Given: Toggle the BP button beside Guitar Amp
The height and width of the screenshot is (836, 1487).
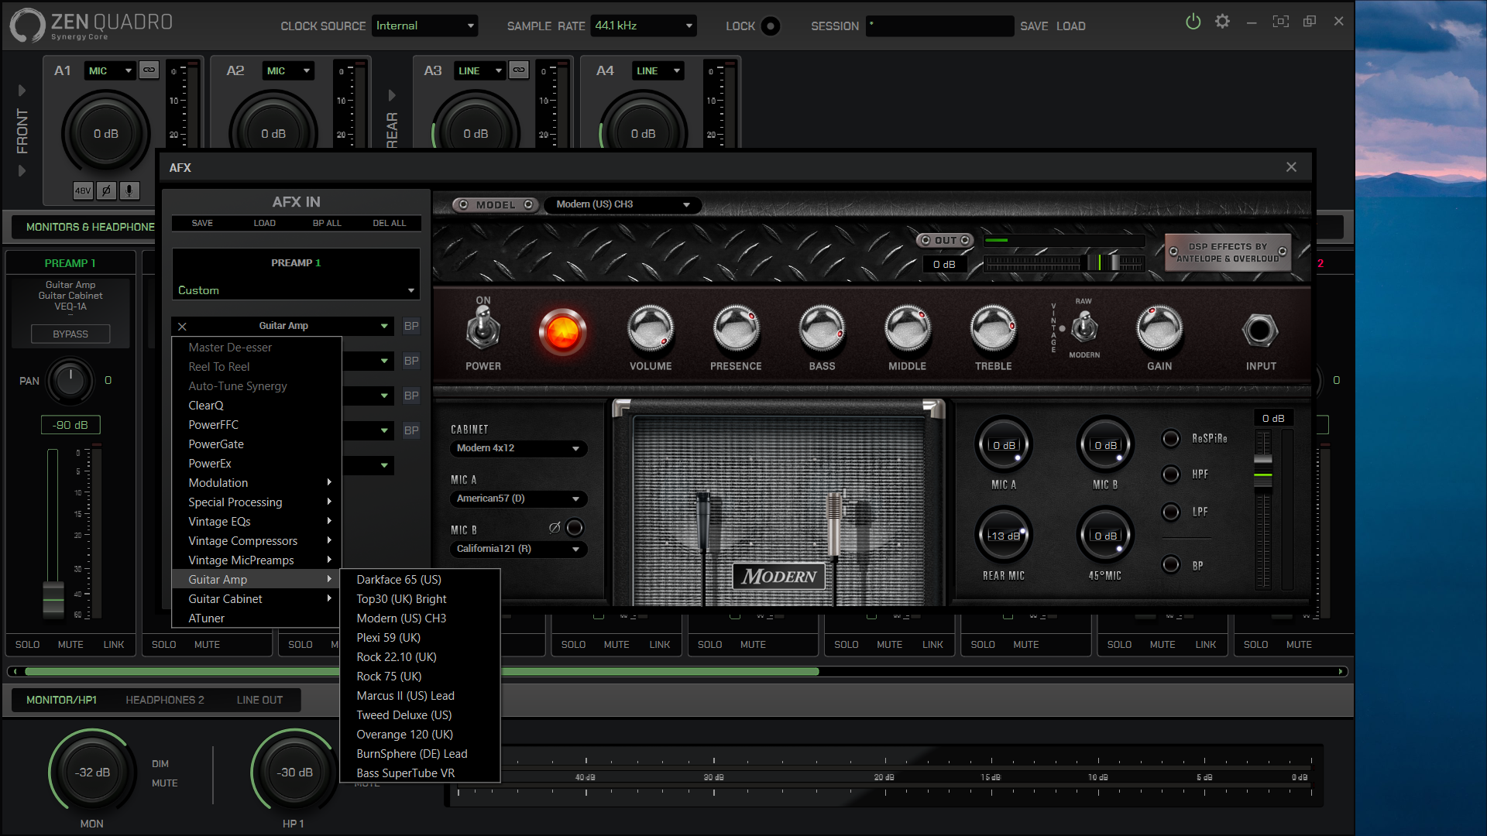Looking at the screenshot, I should point(411,326).
